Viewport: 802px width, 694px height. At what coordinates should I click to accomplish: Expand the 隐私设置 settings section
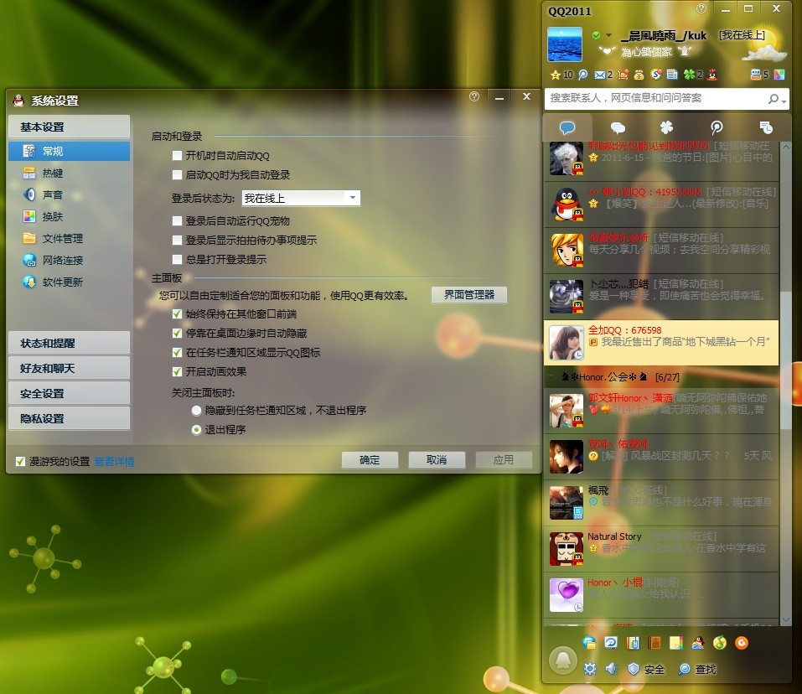point(69,418)
